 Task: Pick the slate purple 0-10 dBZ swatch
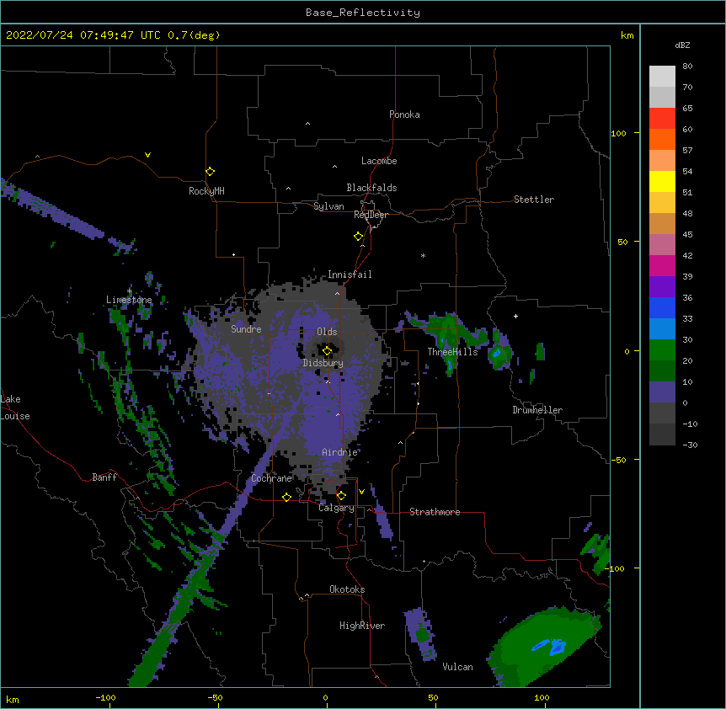click(x=662, y=392)
